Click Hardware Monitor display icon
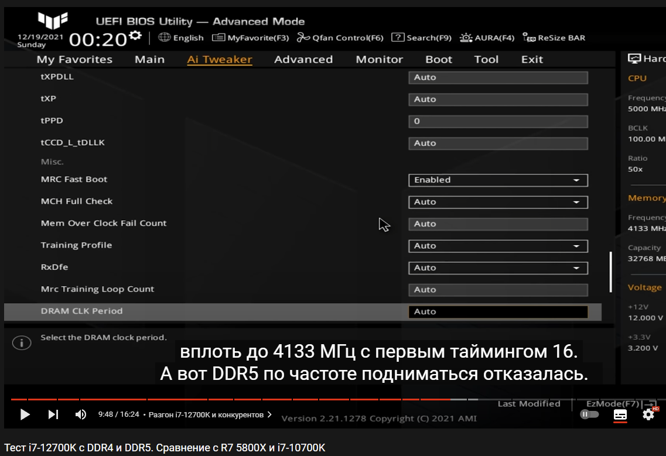Image resolution: width=666 pixels, height=456 pixels. (634, 59)
